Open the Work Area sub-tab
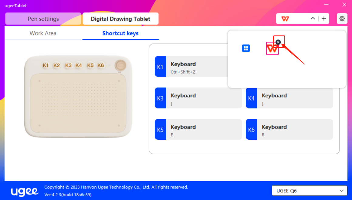Screen dimensions: 352x200 click(43, 33)
